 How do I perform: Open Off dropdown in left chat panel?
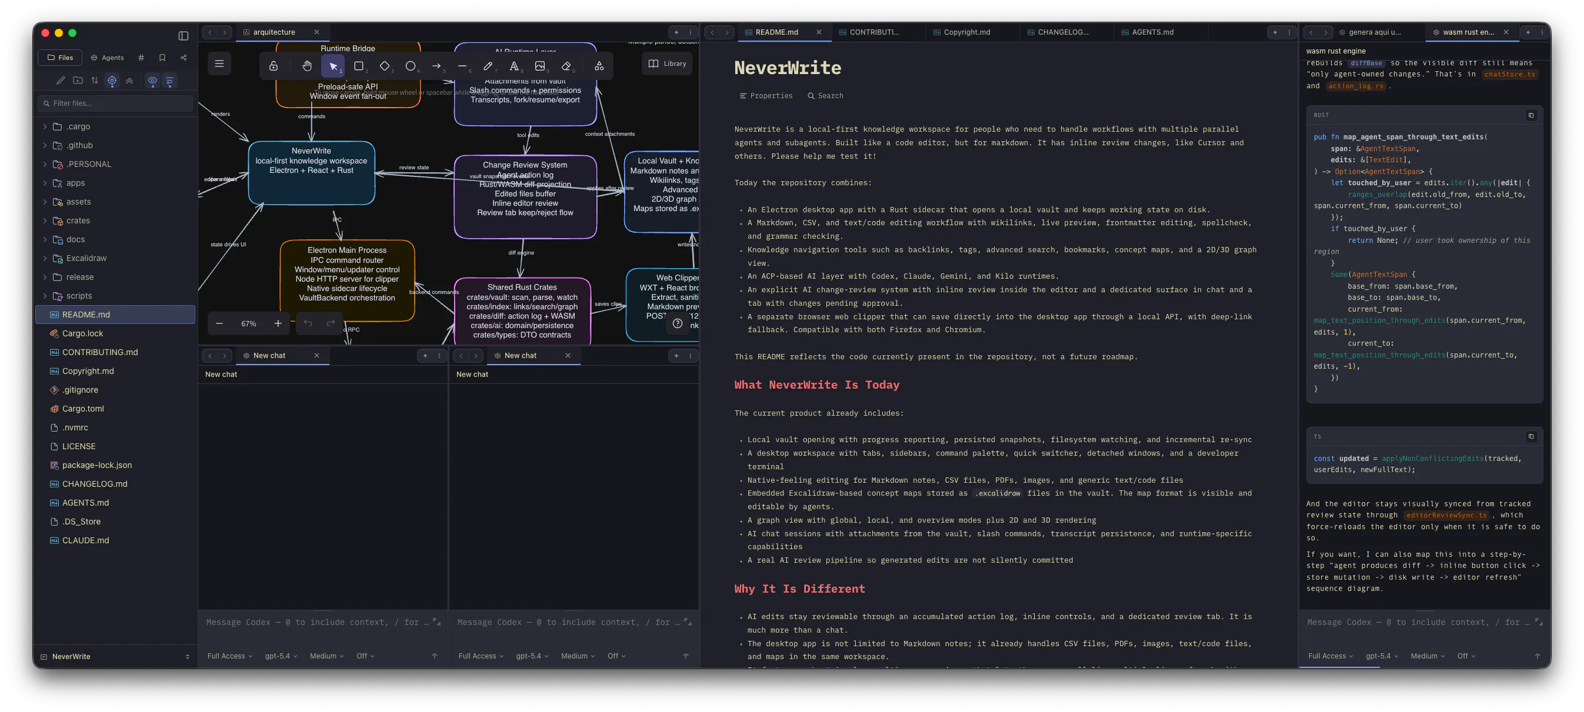(x=365, y=656)
